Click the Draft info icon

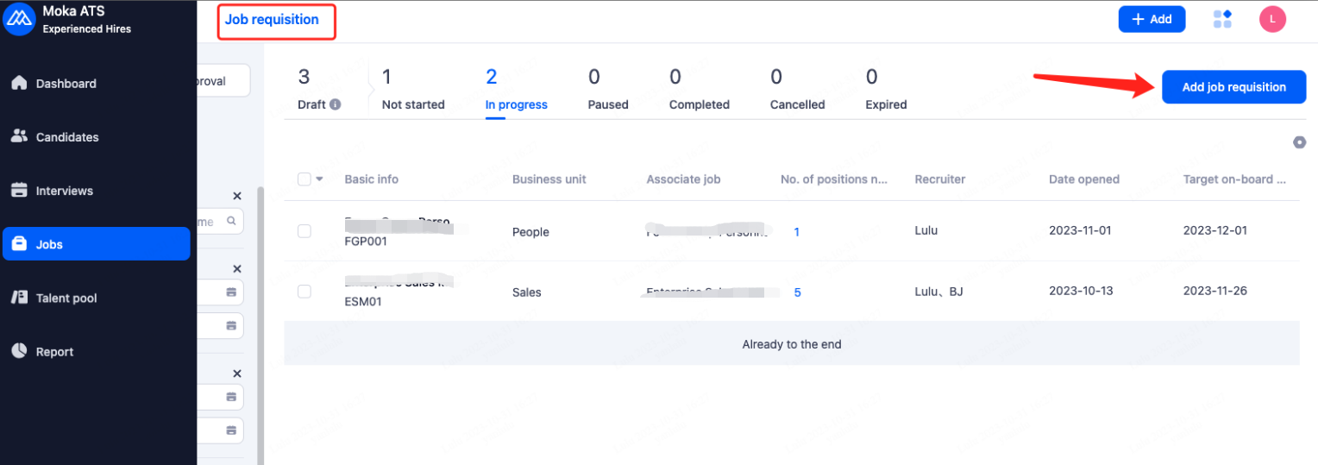[x=335, y=104]
